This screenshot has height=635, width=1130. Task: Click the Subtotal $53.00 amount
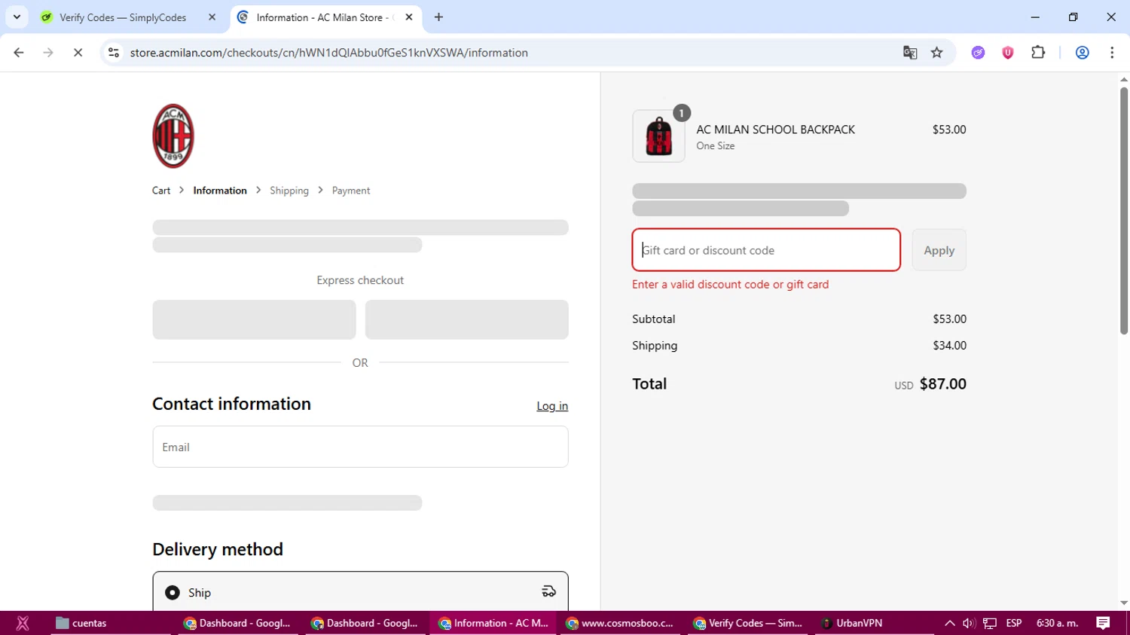pos(949,319)
